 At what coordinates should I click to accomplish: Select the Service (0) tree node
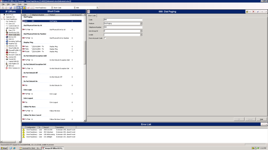[x=12, y=37]
